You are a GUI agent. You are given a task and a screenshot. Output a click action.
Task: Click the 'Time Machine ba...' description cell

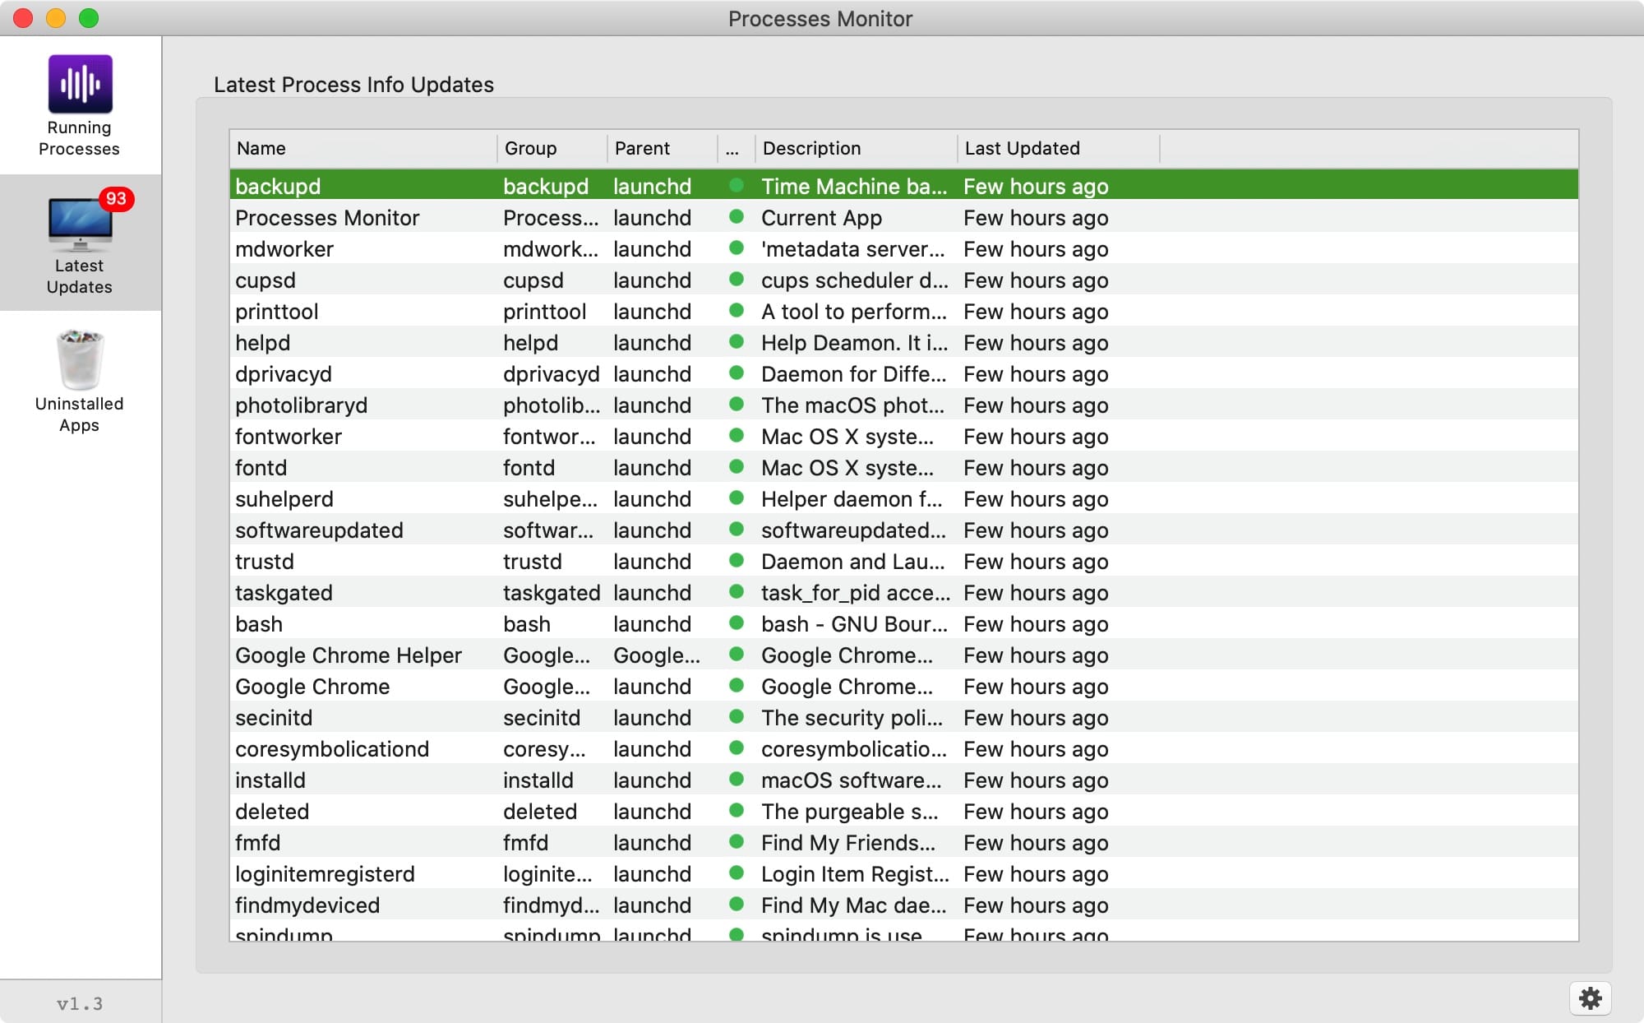854,187
